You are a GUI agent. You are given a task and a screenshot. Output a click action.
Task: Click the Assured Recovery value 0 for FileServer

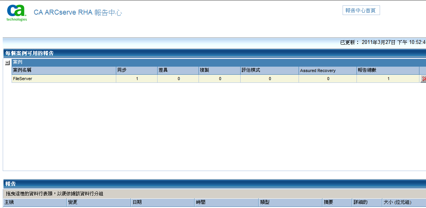pos(328,79)
